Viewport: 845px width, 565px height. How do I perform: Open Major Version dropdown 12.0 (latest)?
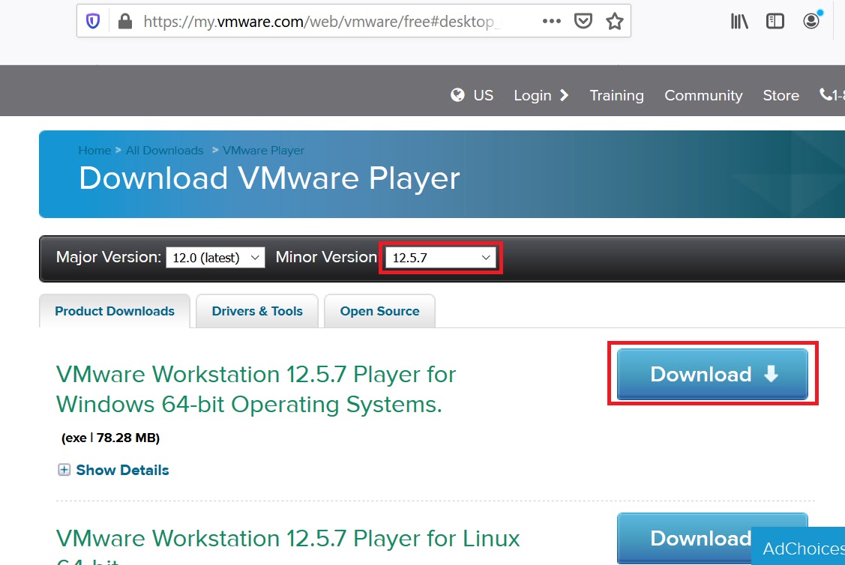click(216, 258)
